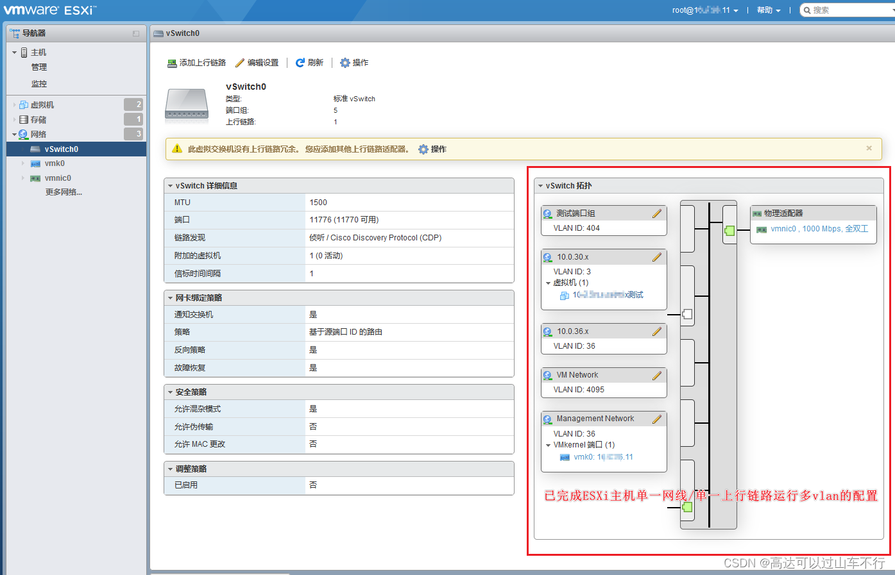Collapse VMkernel 端口 under Management Network
Image resolution: width=895 pixels, height=575 pixels.
click(x=550, y=444)
